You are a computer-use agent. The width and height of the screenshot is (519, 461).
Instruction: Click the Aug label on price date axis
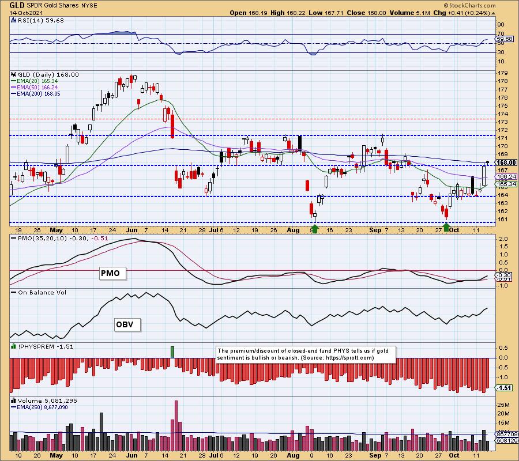click(x=294, y=230)
